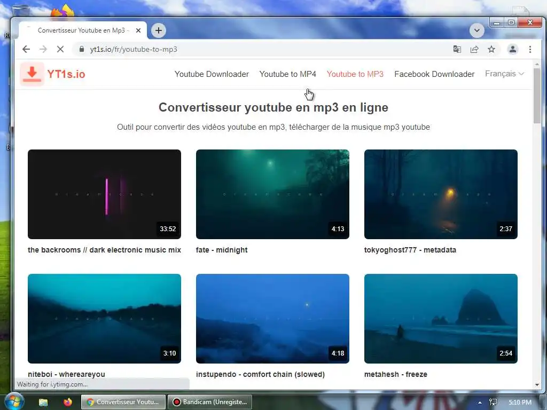
Task: Open the fate - midnight thumbnail
Action: 272,194
